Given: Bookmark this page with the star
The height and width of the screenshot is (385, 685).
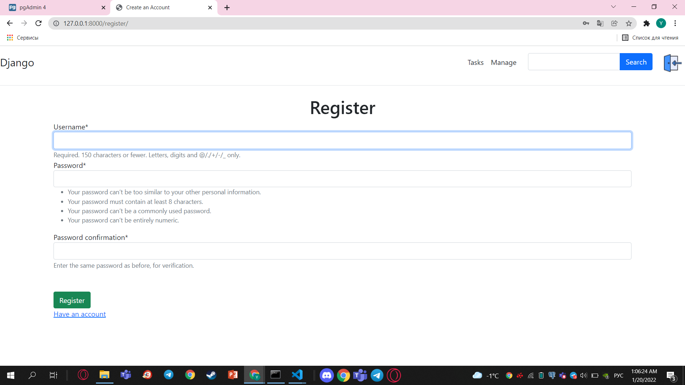Looking at the screenshot, I should point(629,23).
